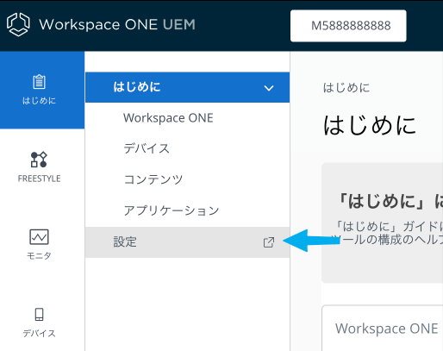The height and width of the screenshot is (351, 443).
Task: Open the Workspace ONE card
Action: point(383,329)
